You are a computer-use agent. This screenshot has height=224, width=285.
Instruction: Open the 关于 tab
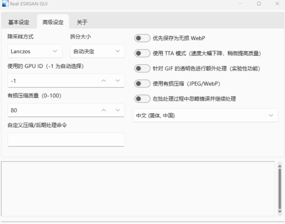click(82, 22)
